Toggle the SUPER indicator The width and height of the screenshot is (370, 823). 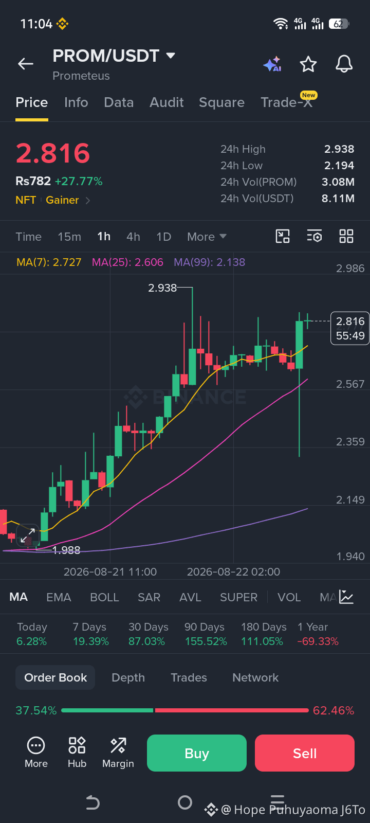[238, 597]
